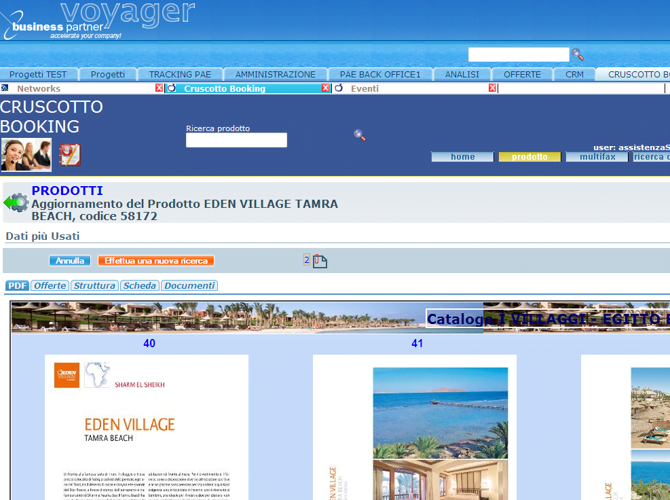Open the notepad with pencil icon
This screenshot has width=670, height=500.
[x=70, y=154]
